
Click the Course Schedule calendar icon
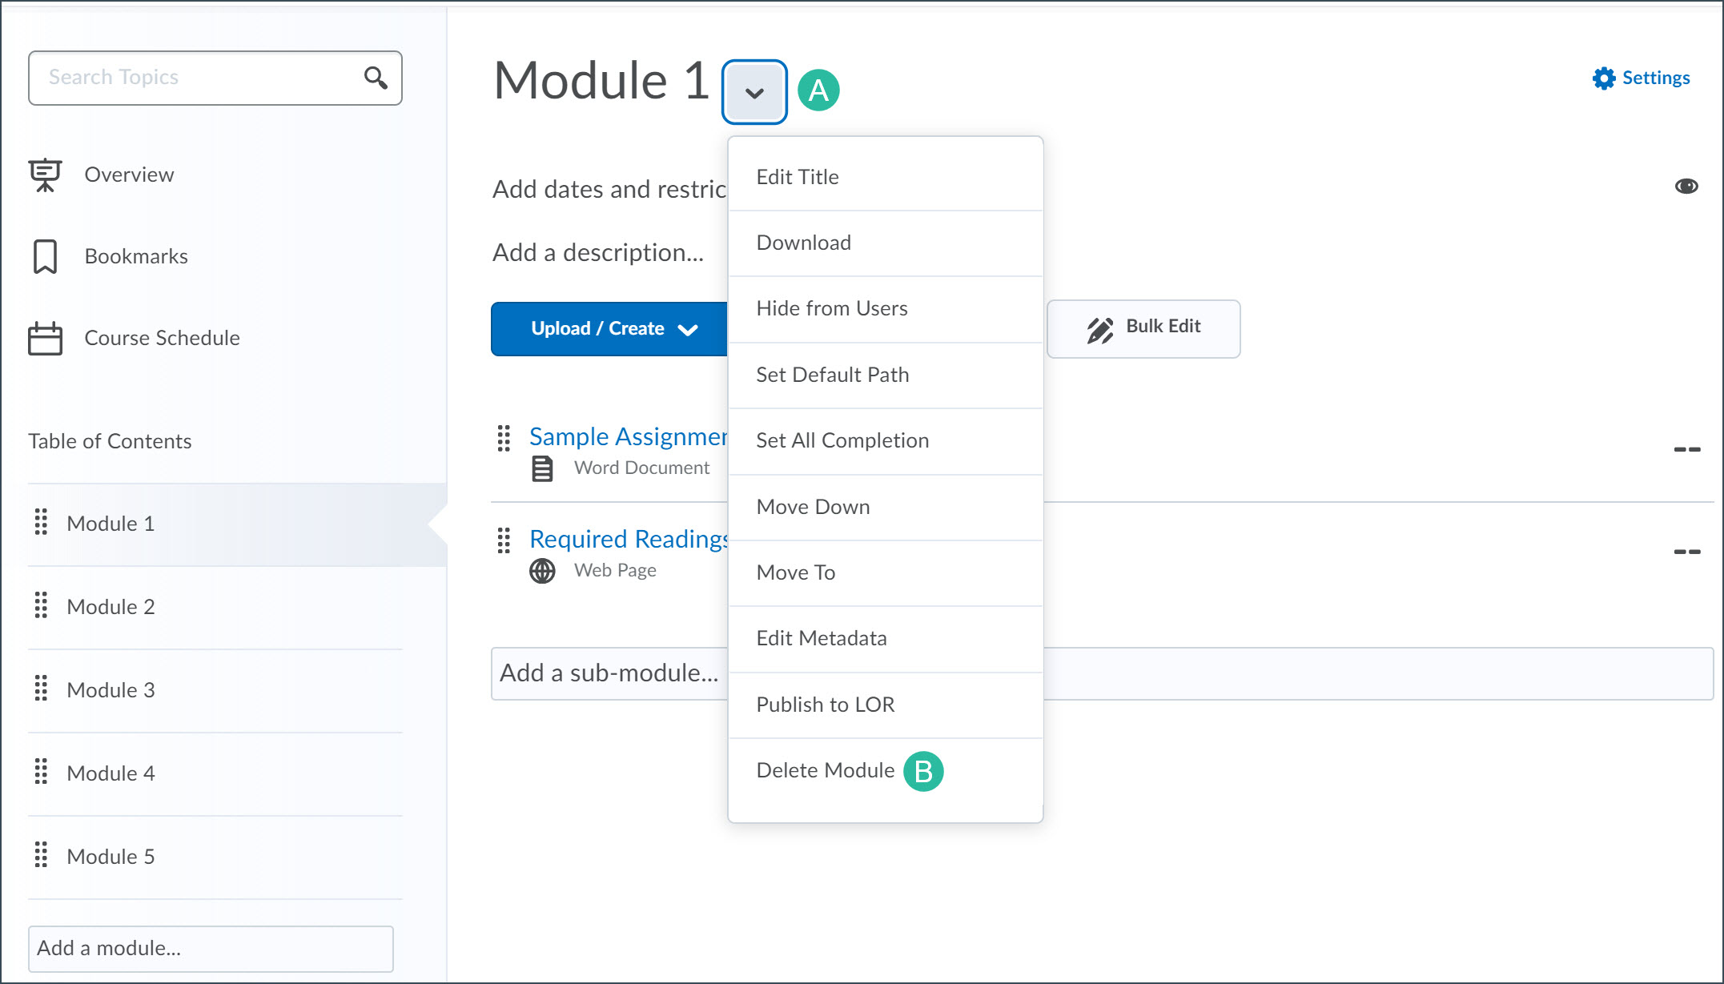[45, 338]
